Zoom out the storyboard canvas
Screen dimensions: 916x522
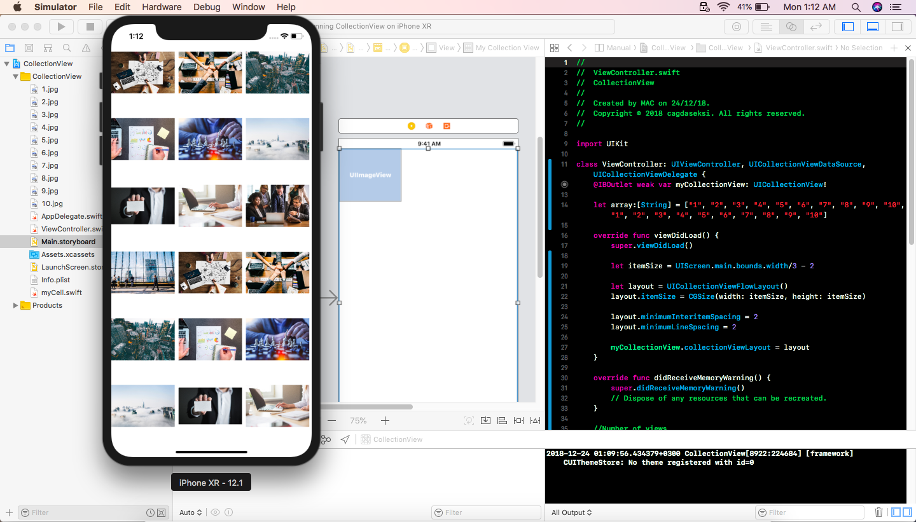click(x=331, y=420)
